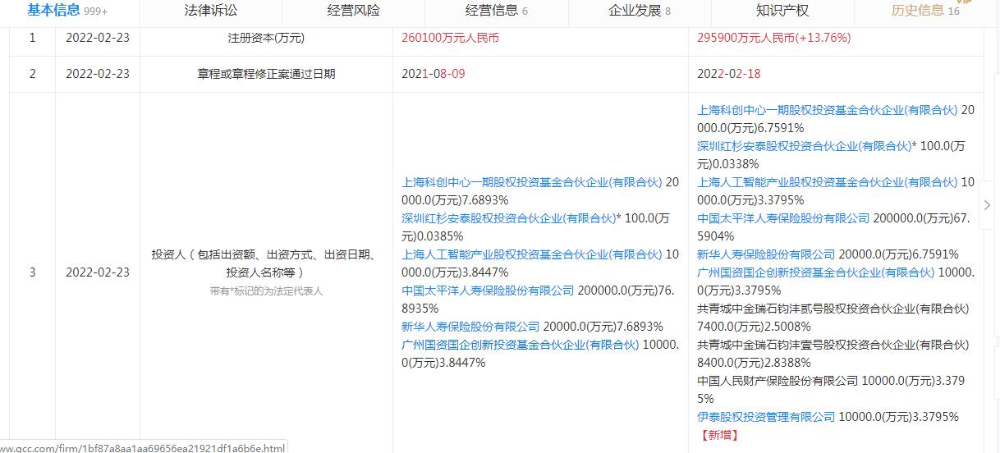Click row number 3 cell
Image resolution: width=1000 pixels, height=453 pixels.
point(33,272)
